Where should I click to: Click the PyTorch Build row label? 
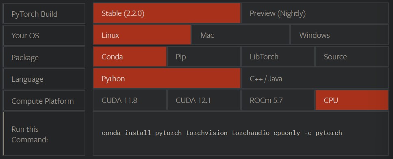44,13
